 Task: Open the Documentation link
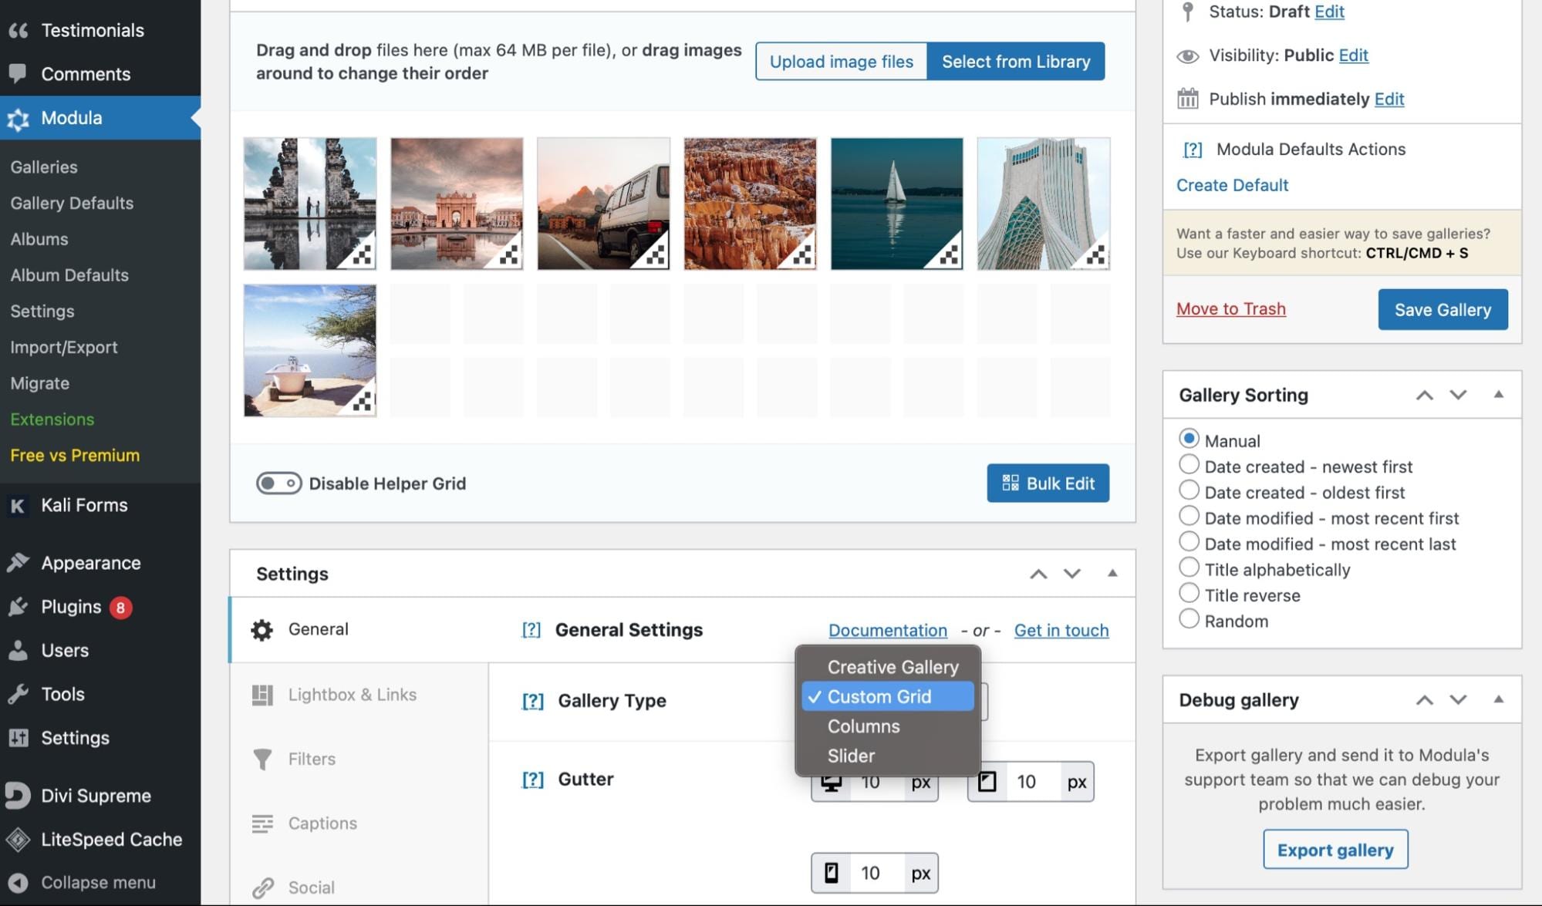(887, 630)
